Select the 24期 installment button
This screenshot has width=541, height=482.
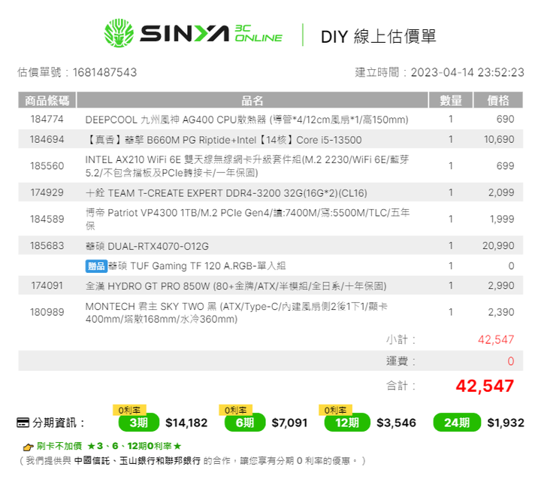click(x=457, y=423)
